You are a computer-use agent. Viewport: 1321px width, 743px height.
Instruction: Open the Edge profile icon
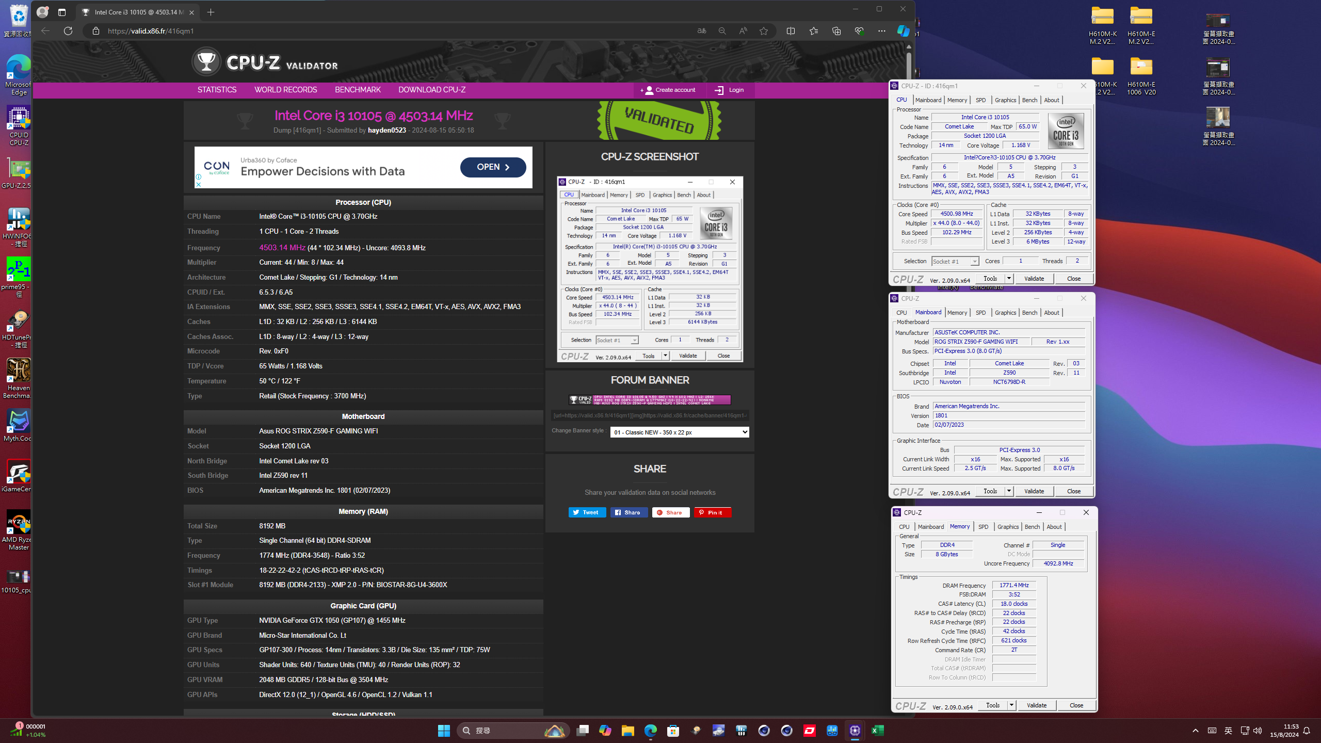pos(43,12)
